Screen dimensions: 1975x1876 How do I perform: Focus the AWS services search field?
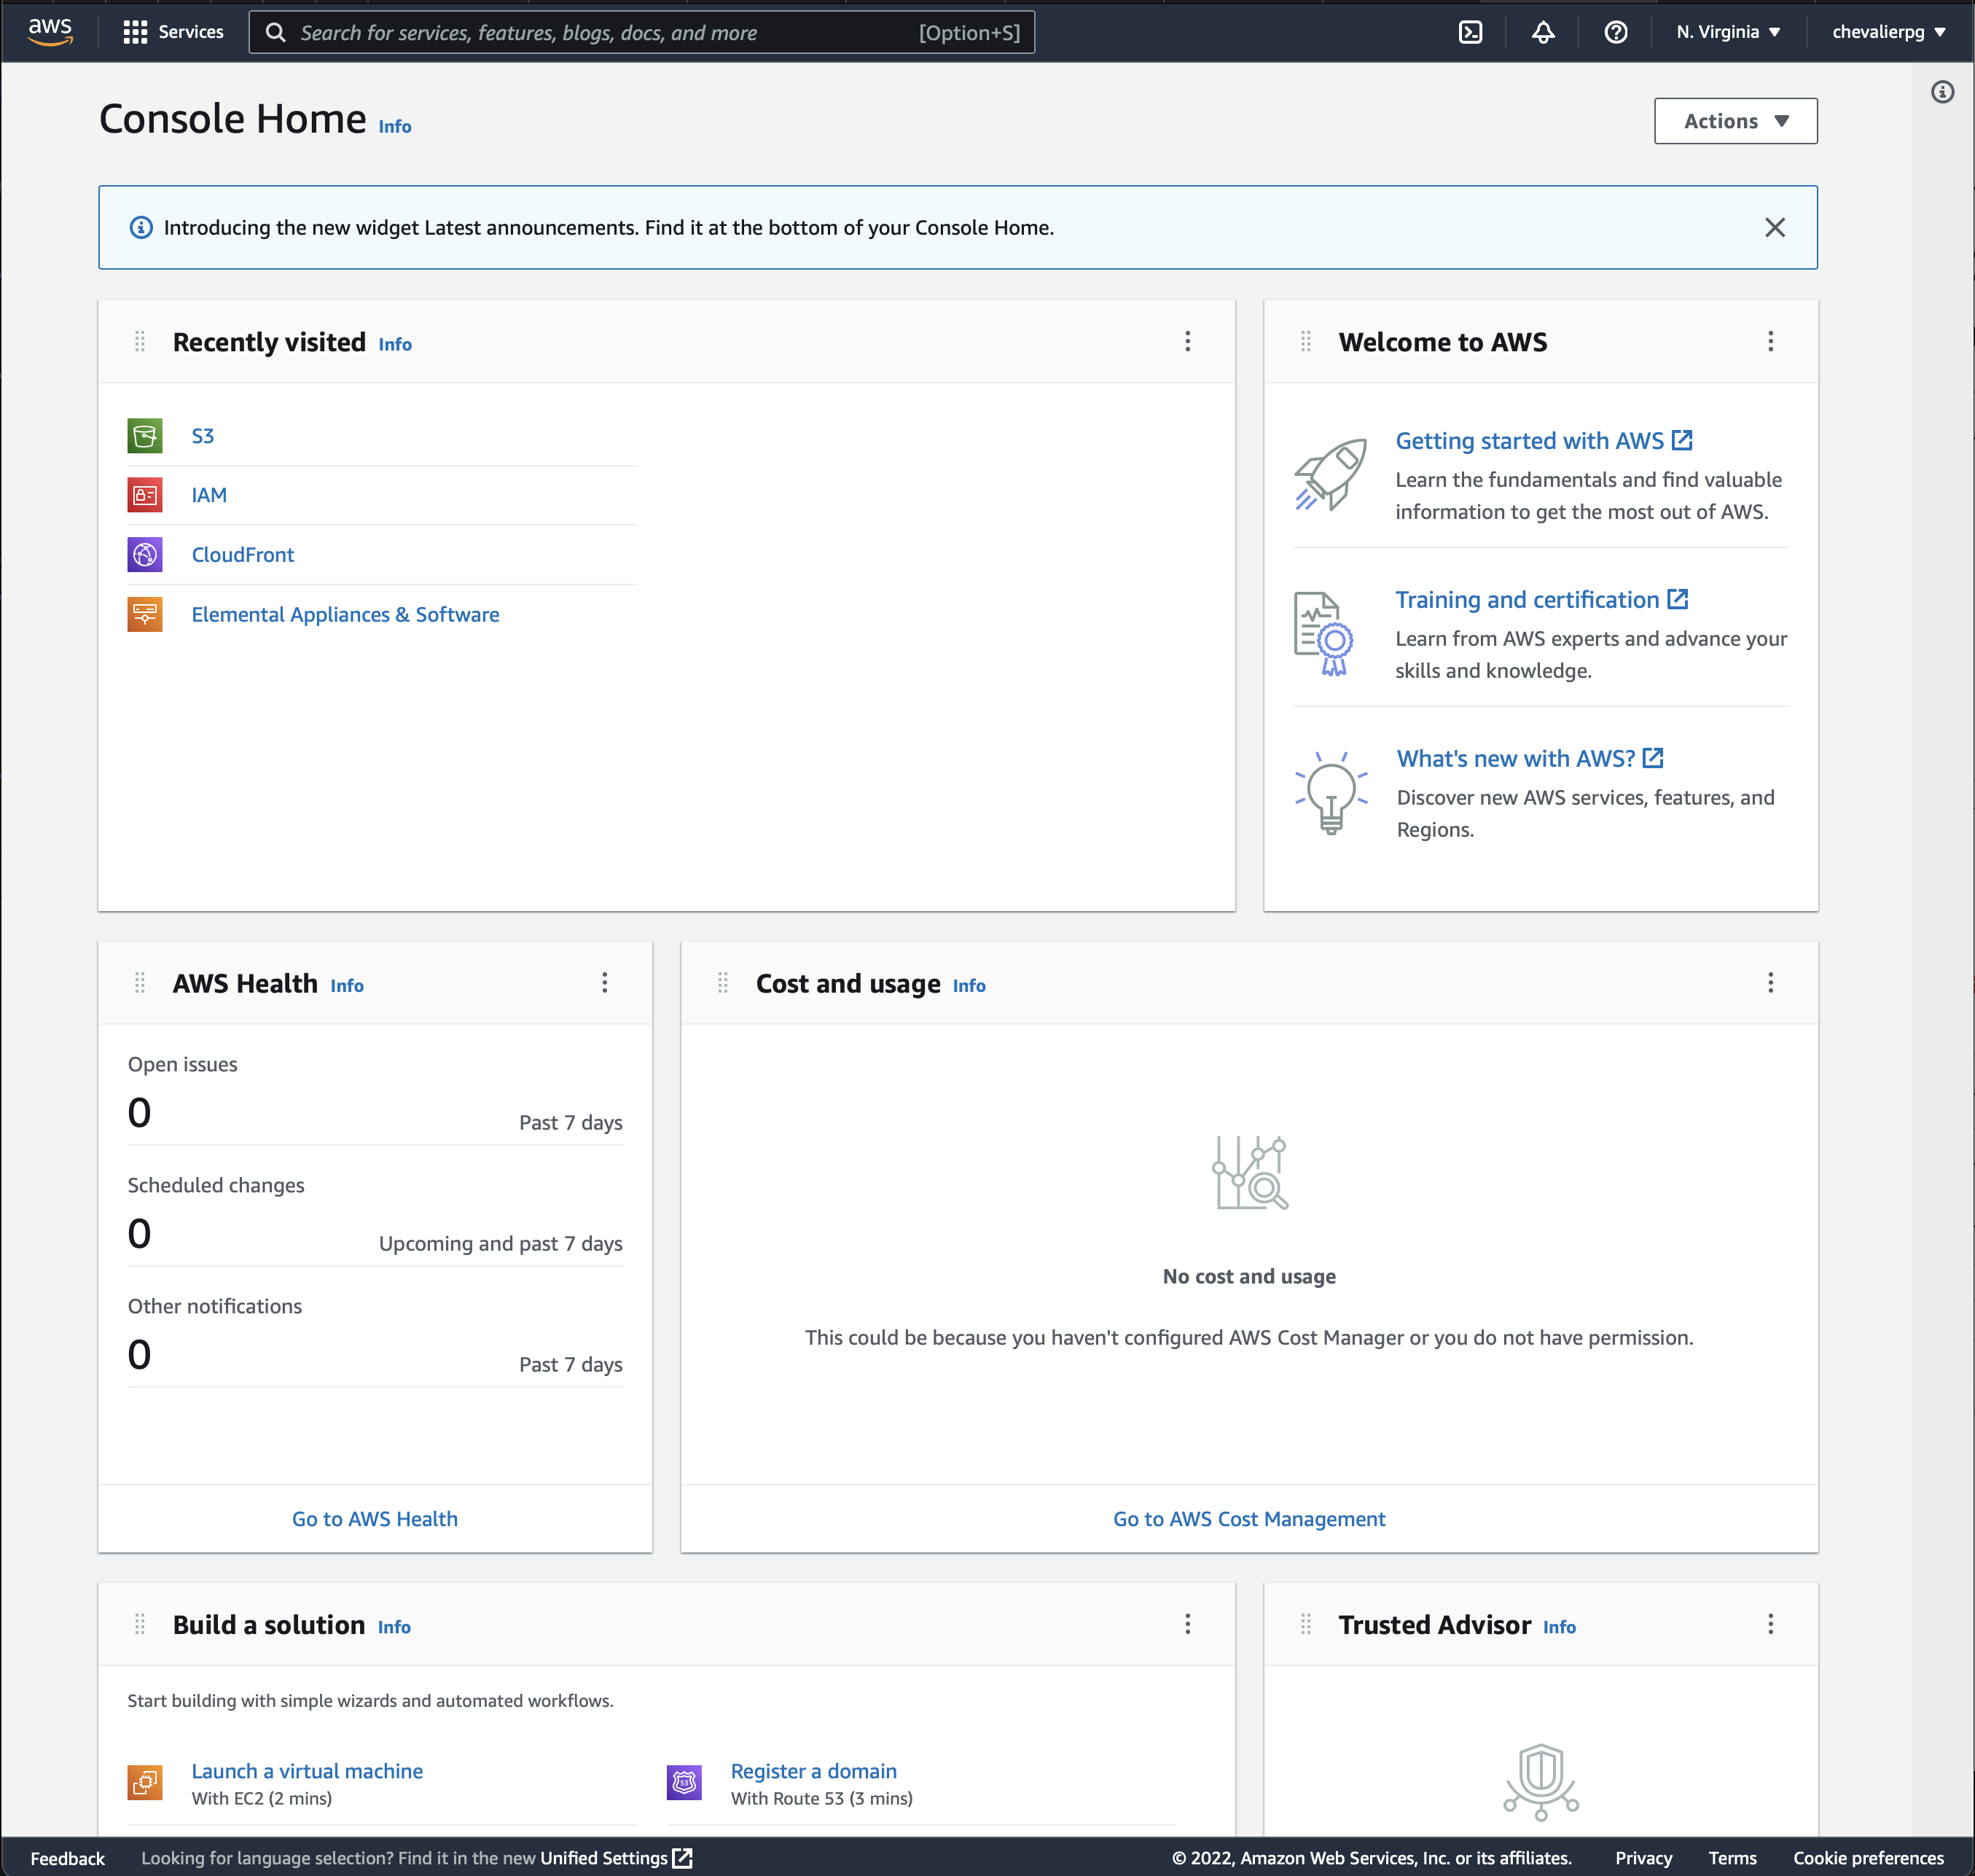(641, 32)
